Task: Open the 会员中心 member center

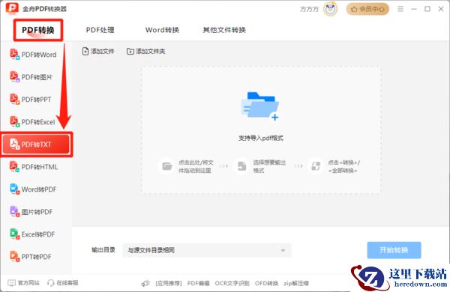Action: [x=367, y=9]
